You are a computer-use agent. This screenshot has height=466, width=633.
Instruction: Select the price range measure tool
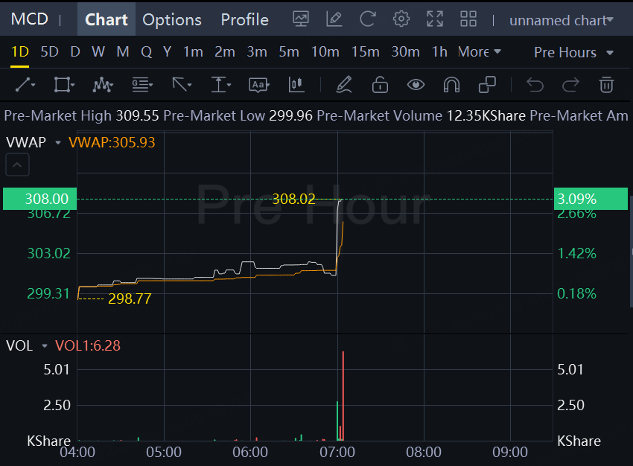[x=220, y=85]
